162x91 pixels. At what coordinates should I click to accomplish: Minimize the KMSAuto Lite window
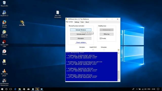107,19
